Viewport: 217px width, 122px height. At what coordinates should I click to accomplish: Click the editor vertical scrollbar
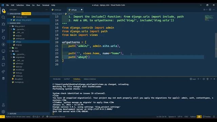point(216,45)
